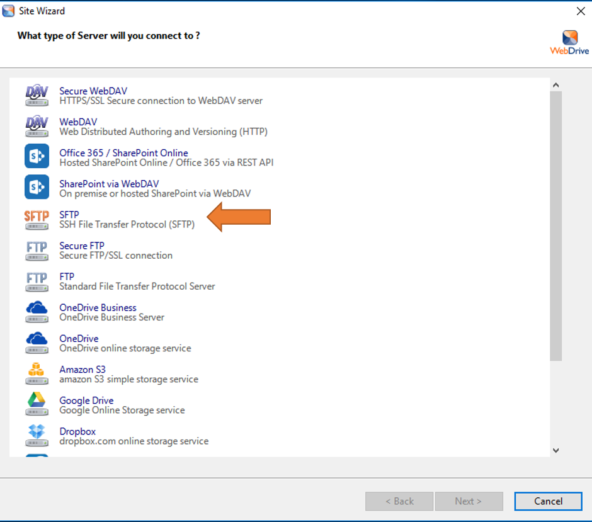Select the Amazon S3 icon

pos(37,373)
